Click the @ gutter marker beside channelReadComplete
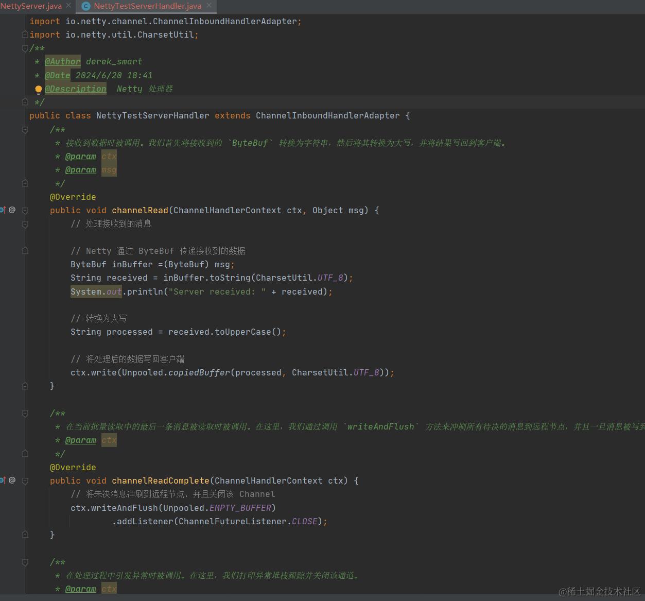Image resolution: width=645 pixels, height=601 pixels. (12, 480)
